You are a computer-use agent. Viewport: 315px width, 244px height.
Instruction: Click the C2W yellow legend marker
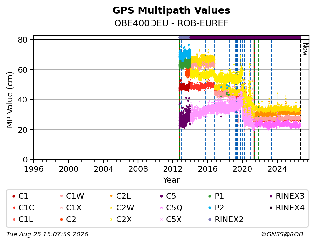pos(111,208)
